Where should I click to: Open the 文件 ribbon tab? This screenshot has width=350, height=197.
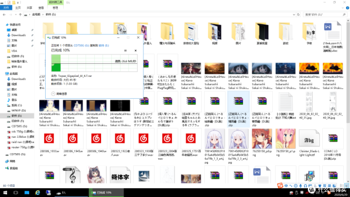[6, 8]
